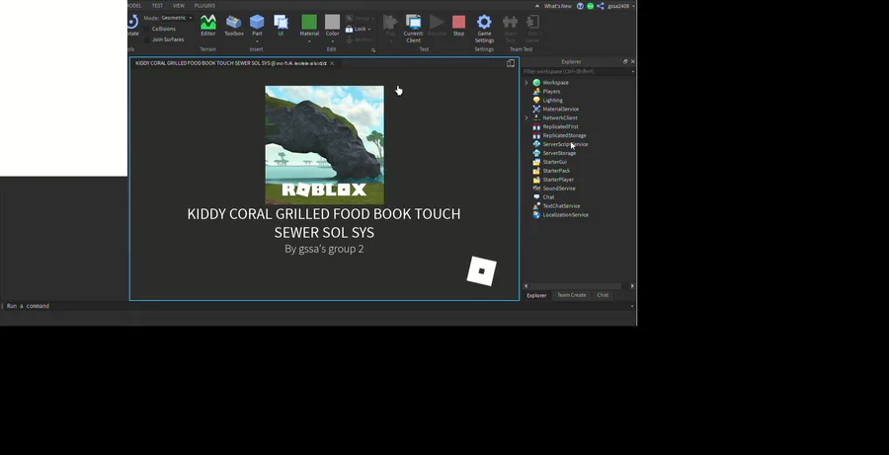Click the game thumbnail image
This screenshot has height=455, width=889.
point(324,144)
